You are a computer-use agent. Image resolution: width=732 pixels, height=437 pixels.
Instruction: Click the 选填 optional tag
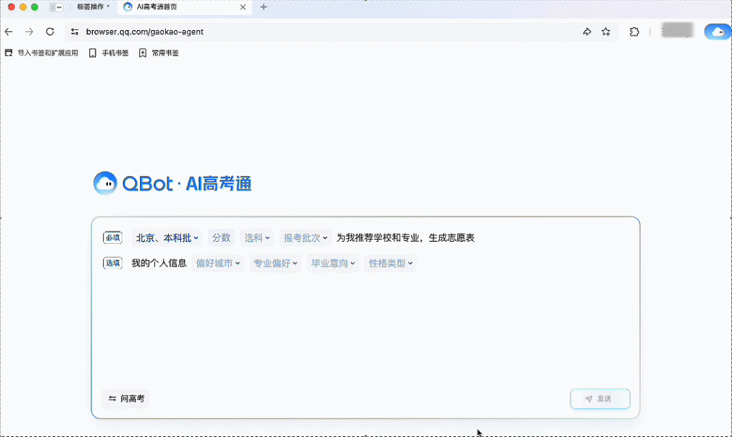tap(112, 263)
